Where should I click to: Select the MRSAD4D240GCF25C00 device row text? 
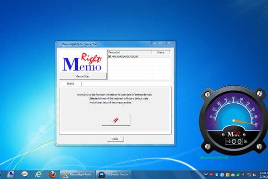click(125, 56)
